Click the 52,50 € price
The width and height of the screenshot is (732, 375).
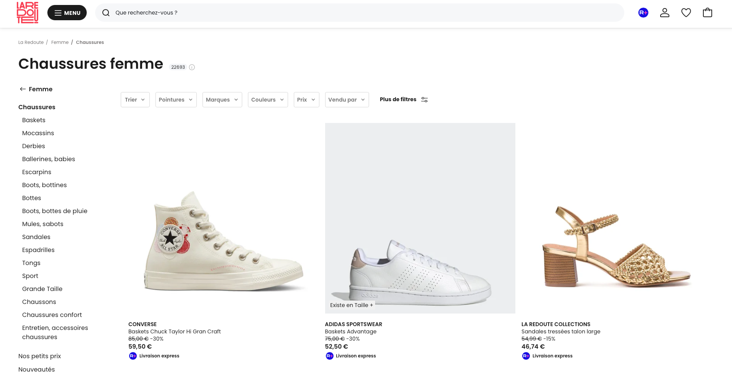(x=337, y=347)
